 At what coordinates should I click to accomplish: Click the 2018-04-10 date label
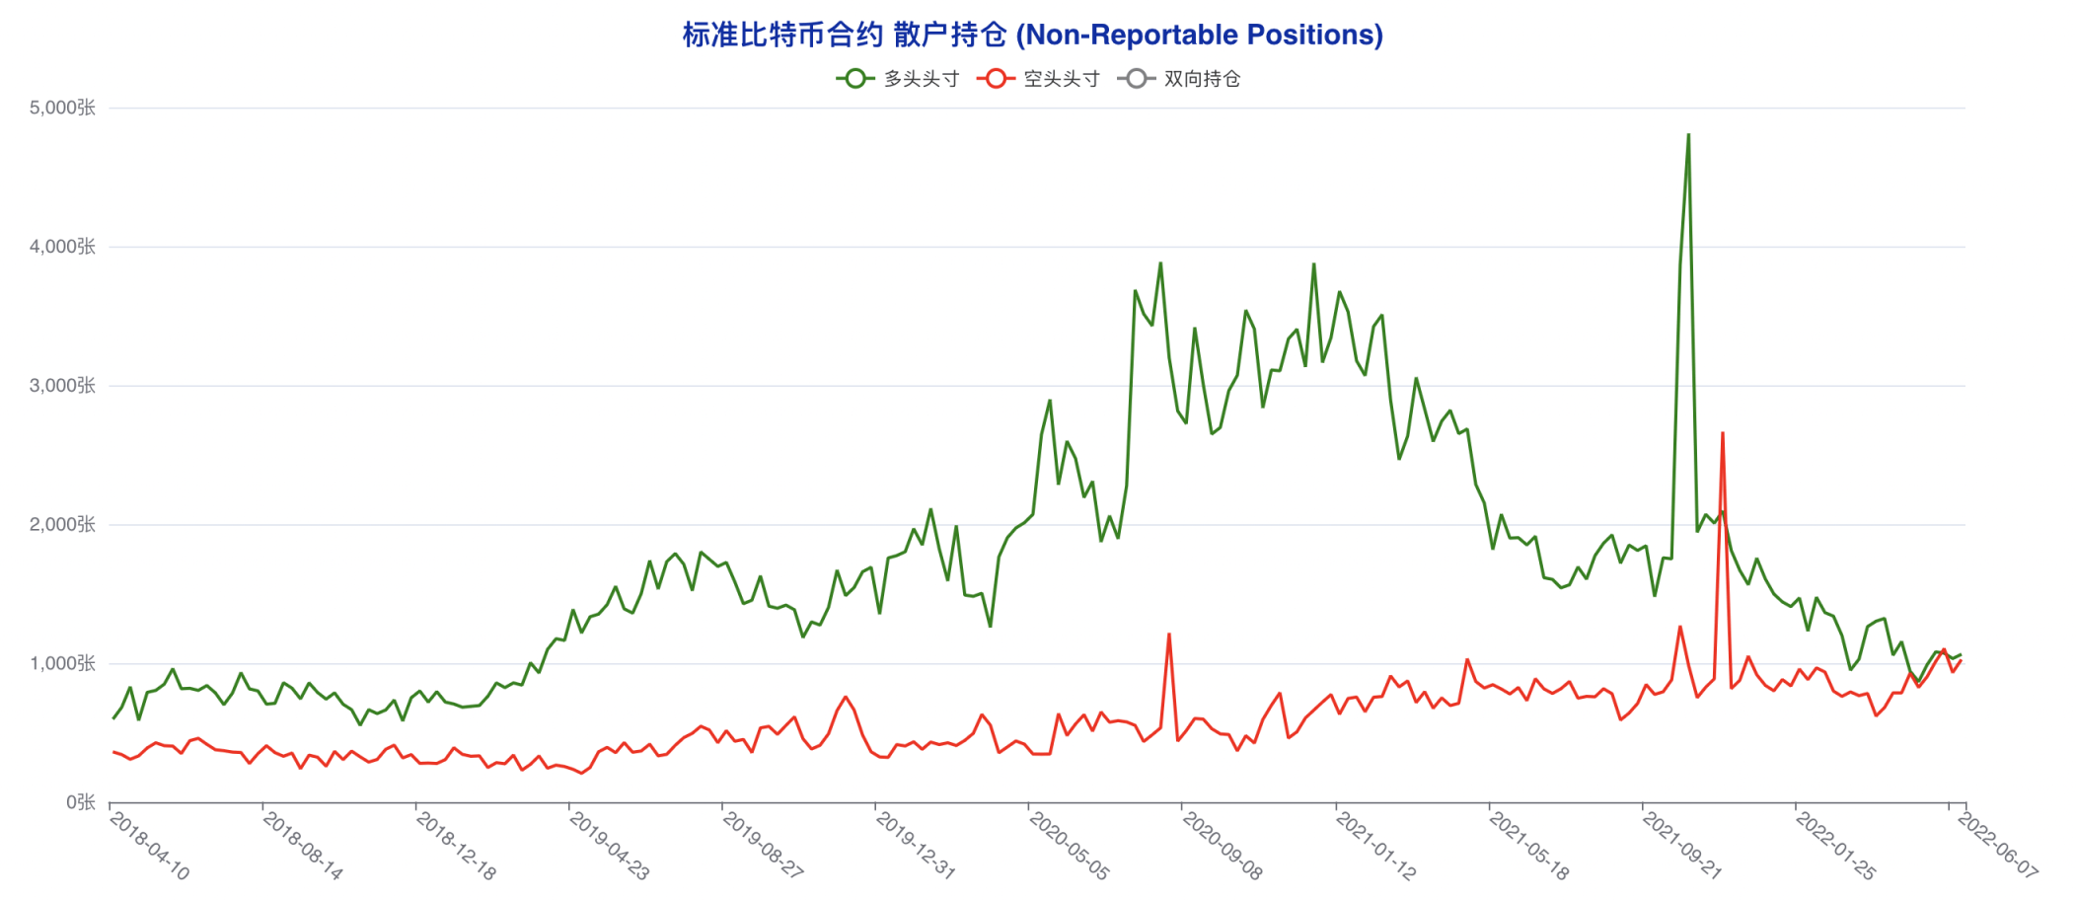coord(149,846)
